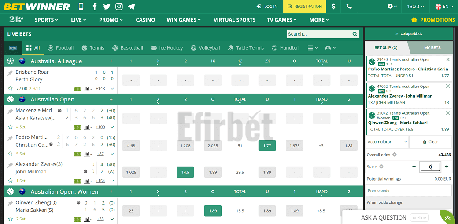Favorite the Mackenzie Mcd match star
This screenshot has height=224, width=458.
(x=10, y=127)
